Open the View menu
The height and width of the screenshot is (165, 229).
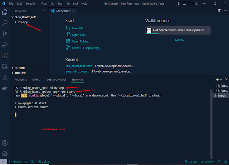[x=44, y=4]
